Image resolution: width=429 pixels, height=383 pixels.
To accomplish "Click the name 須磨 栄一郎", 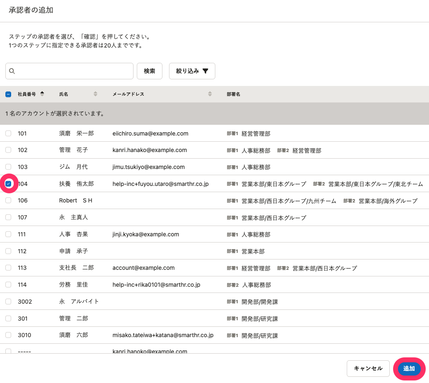I will pos(76,133).
